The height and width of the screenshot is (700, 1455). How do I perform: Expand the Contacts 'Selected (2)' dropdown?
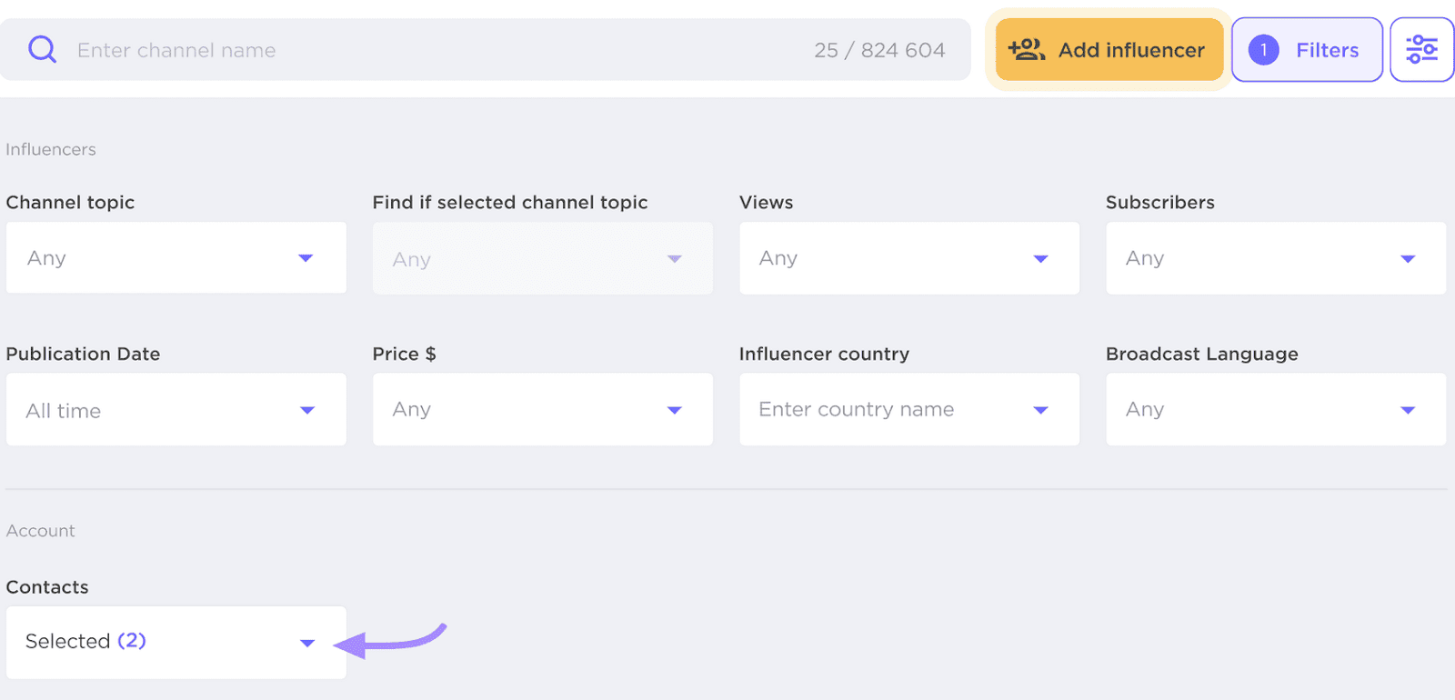click(x=176, y=641)
